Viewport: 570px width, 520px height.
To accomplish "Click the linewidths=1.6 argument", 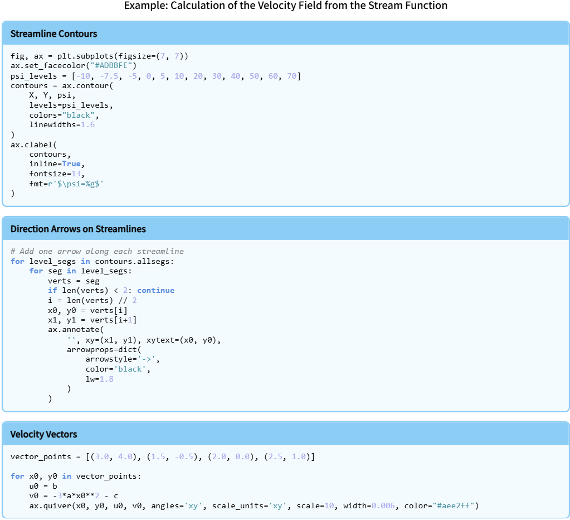I will [x=62, y=125].
